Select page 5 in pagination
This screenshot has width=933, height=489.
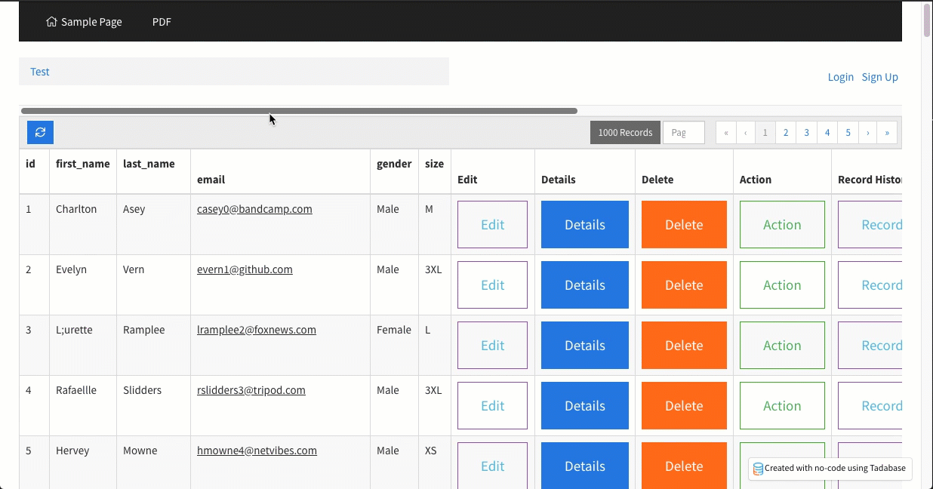coord(848,133)
